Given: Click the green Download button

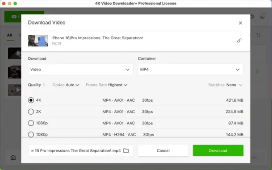Looking at the screenshot, I should point(218,151).
